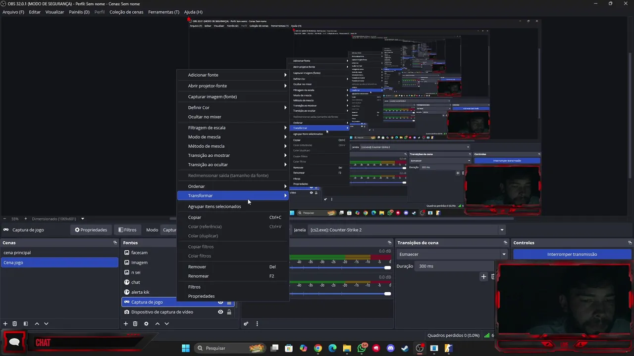Choose Agrupar itens selecionados in the context menu
The image size is (634, 356).
[x=233, y=207]
